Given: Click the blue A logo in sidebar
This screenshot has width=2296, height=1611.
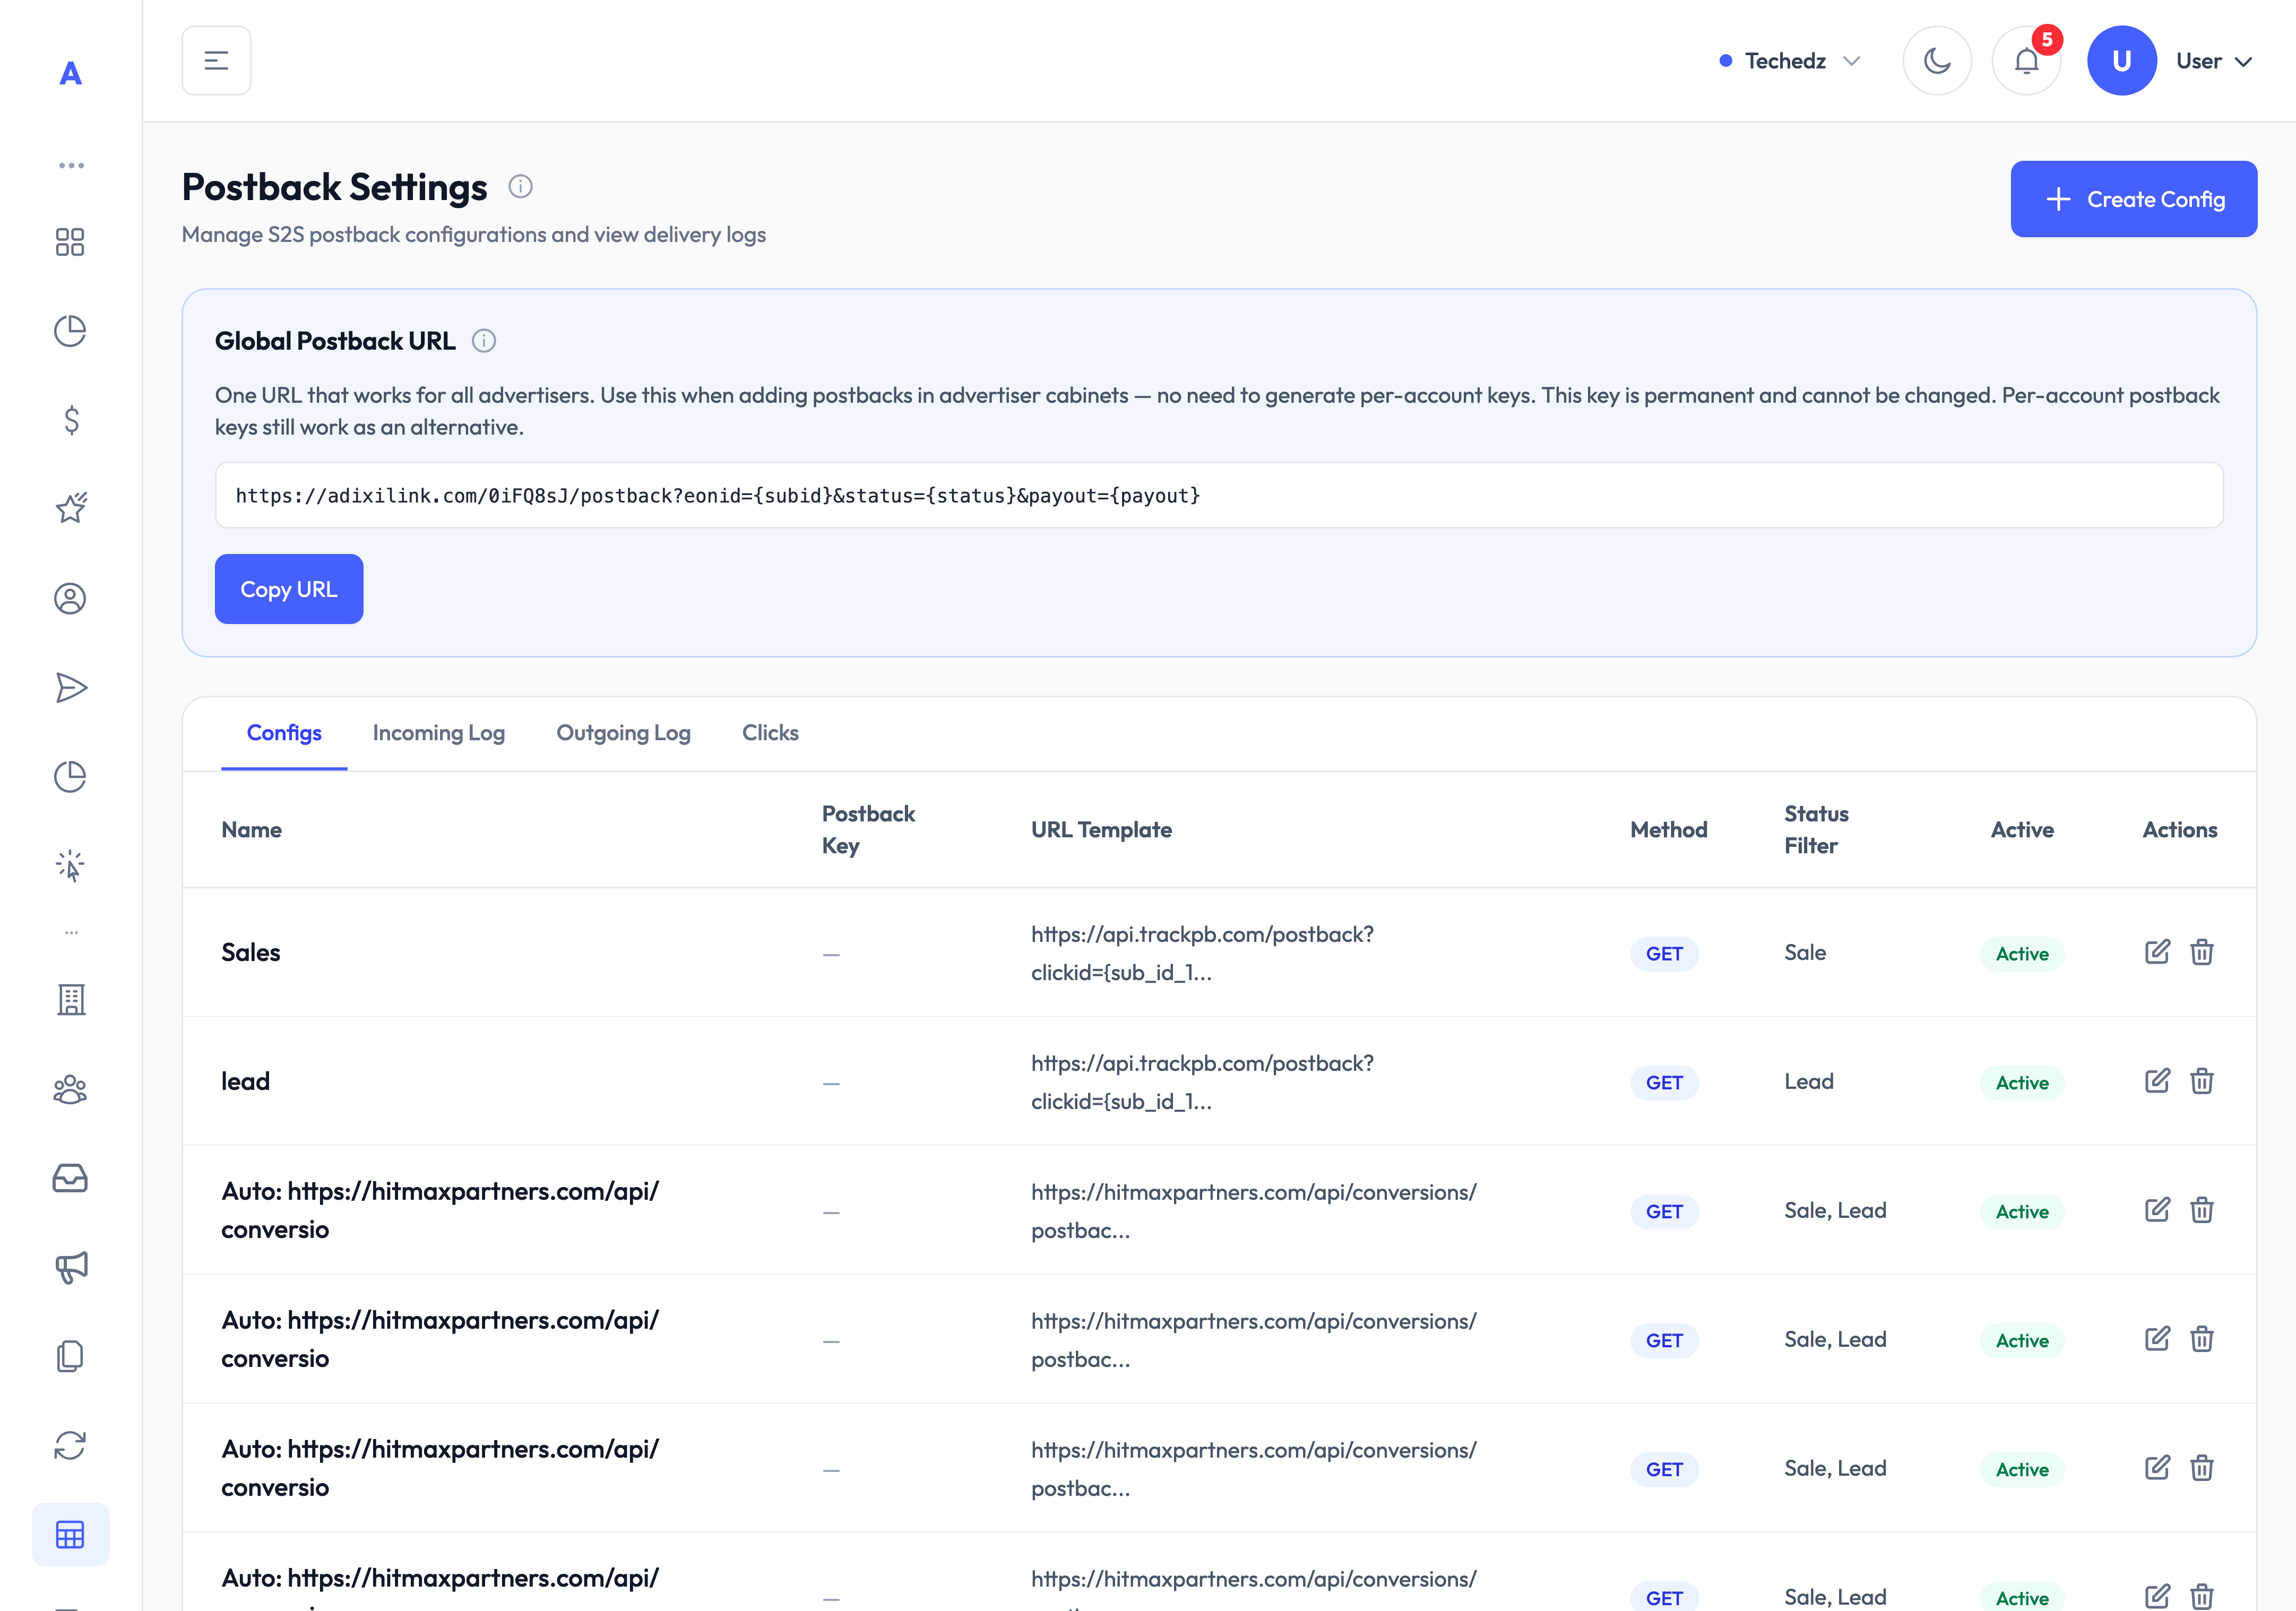Looking at the screenshot, I should (70, 73).
